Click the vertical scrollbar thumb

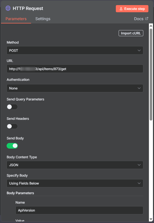(x=151, y=74)
